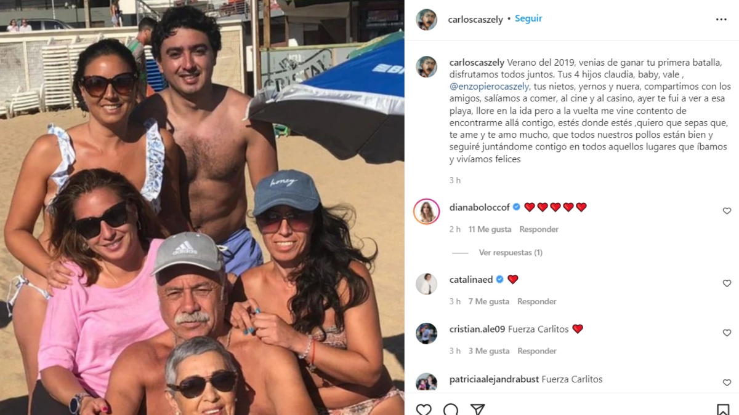Viewport: 739px width, 415px height.
Task: Show likes on dianaboloccof's comment, 11 Me gusta
Action: 490,229
